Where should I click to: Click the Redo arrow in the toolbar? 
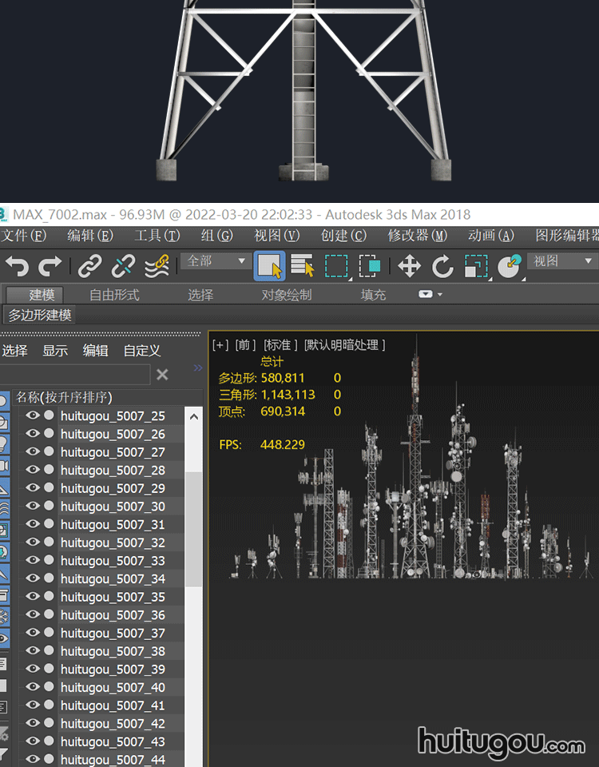(50, 266)
